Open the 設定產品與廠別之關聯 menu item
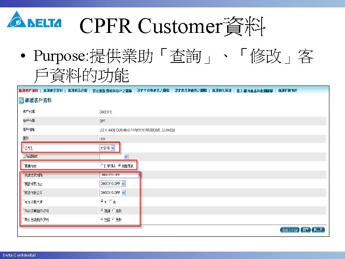 pos(191,90)
